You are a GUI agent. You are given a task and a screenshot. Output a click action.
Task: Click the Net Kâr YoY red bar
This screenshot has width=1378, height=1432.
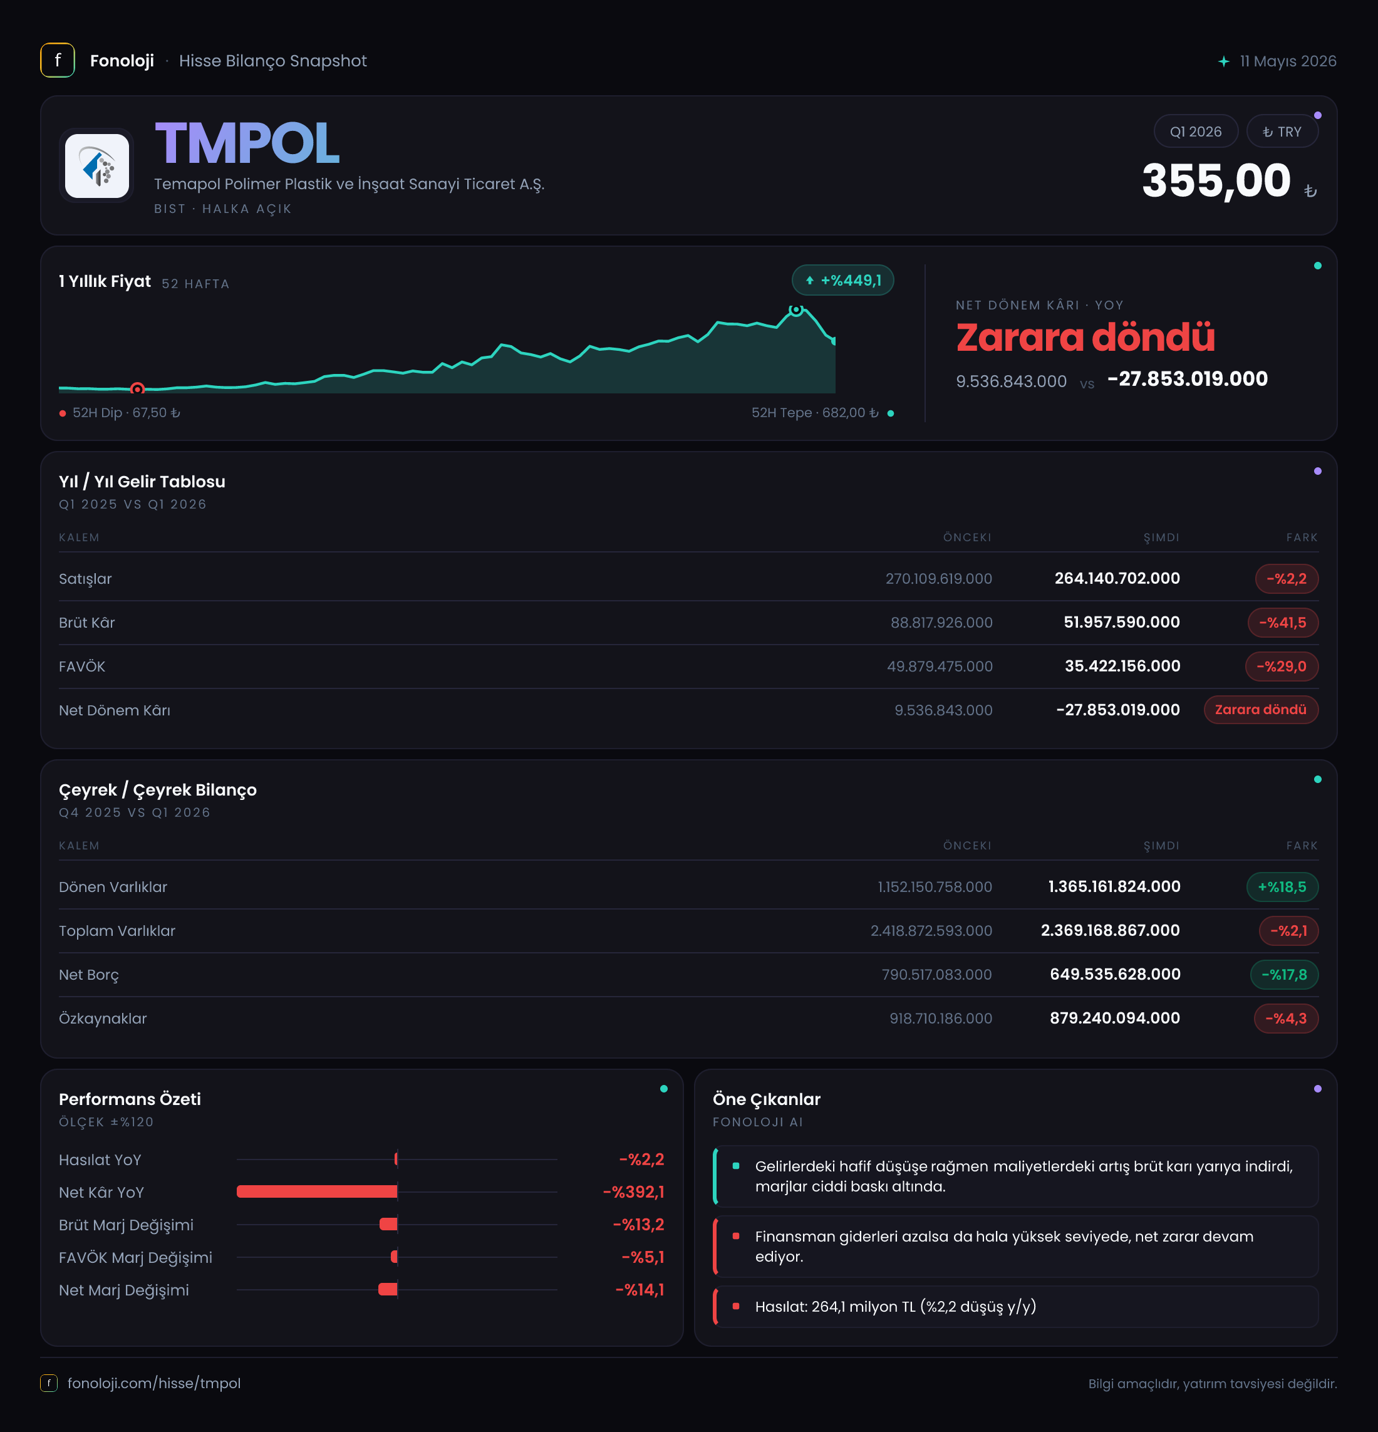tap(317, 1191)
